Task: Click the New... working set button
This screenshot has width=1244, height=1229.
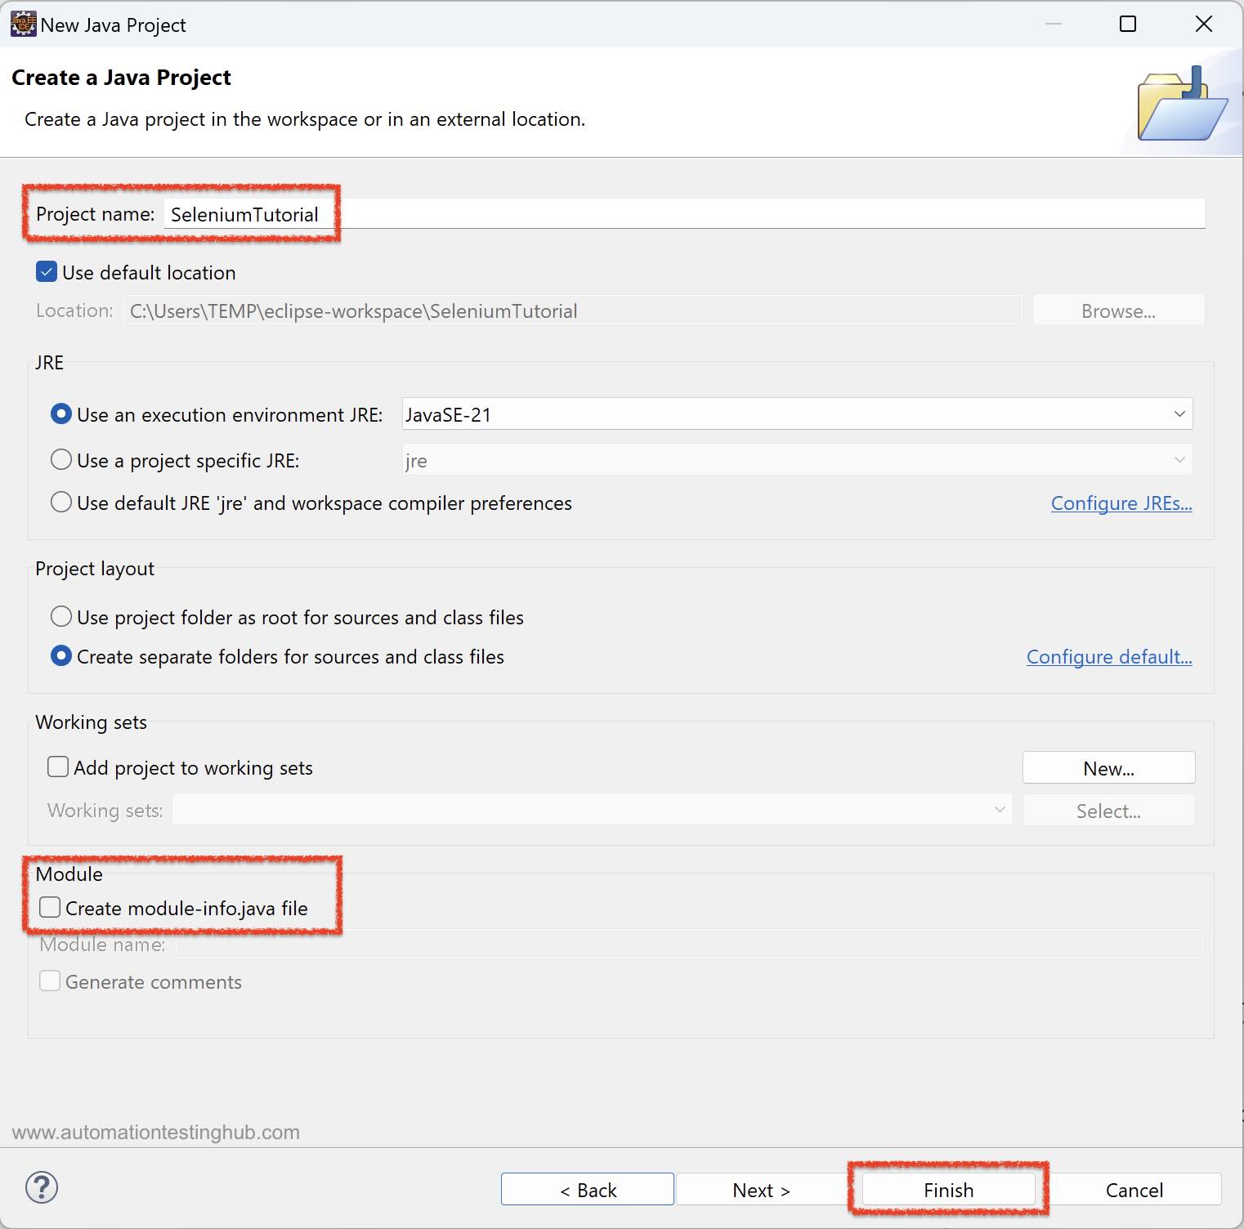Action: [x=1108, y=768]
